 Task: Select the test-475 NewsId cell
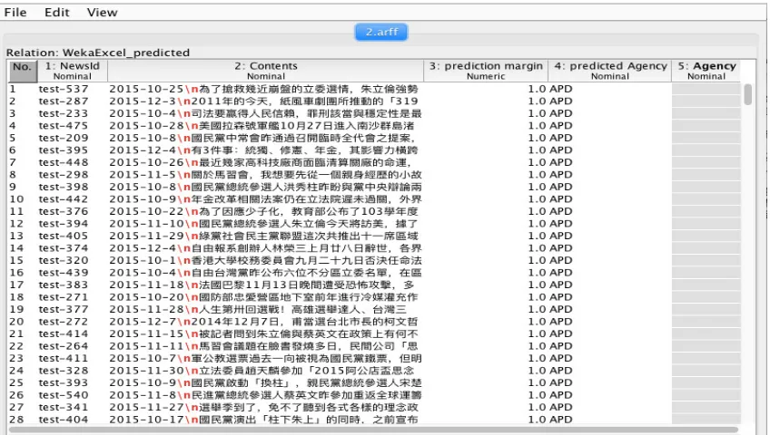tap(73, 126)
